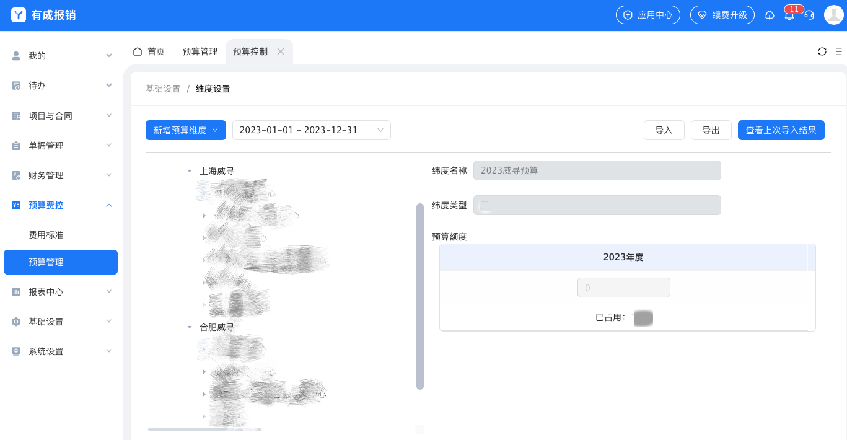Switch to the 预算管理 tab

point(200,51)
